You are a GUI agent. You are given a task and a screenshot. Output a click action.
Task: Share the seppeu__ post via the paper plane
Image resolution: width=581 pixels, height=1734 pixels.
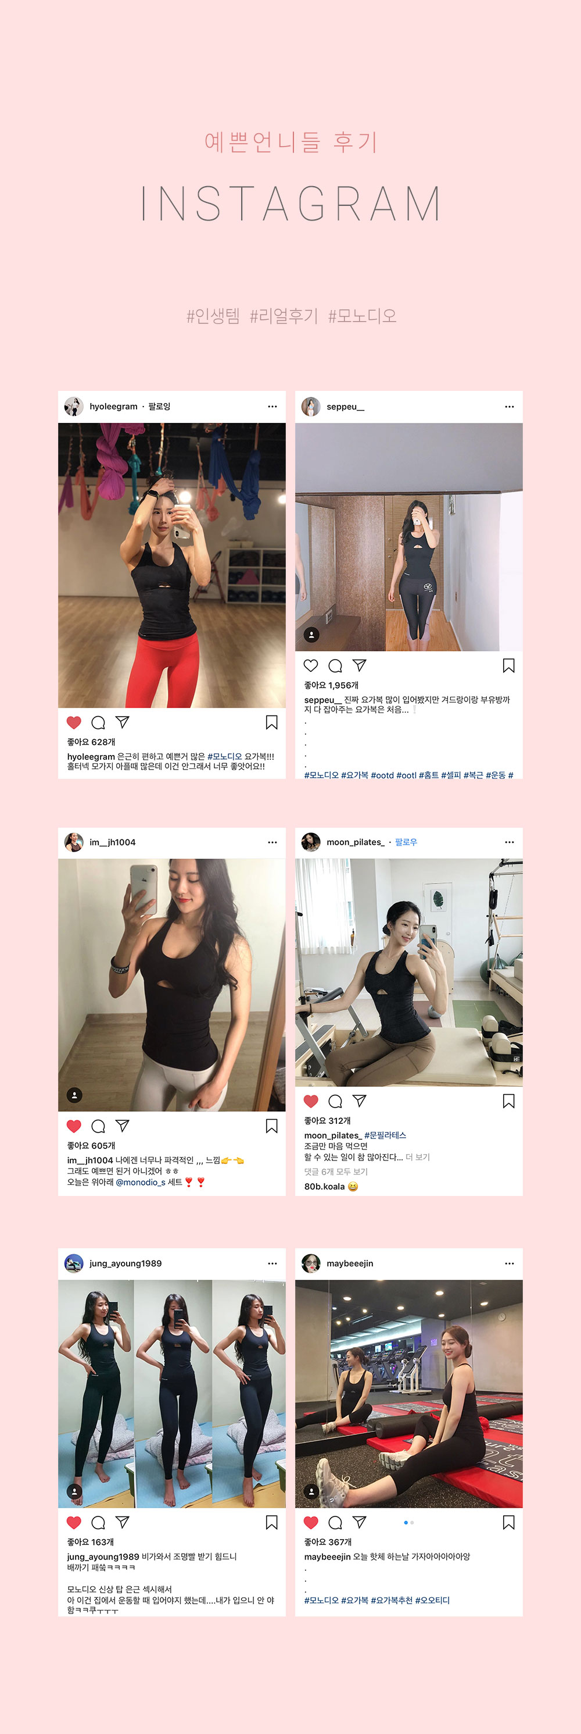tap(360, 665)
